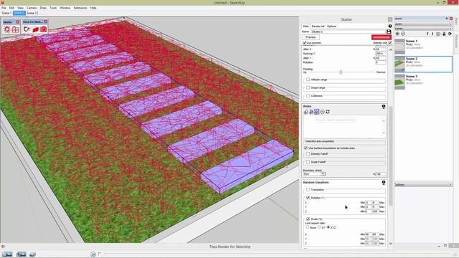Click the highlighted third Areas tool icon
The height and width of the screenshot is (258, 459).
(x=317, y=112)
